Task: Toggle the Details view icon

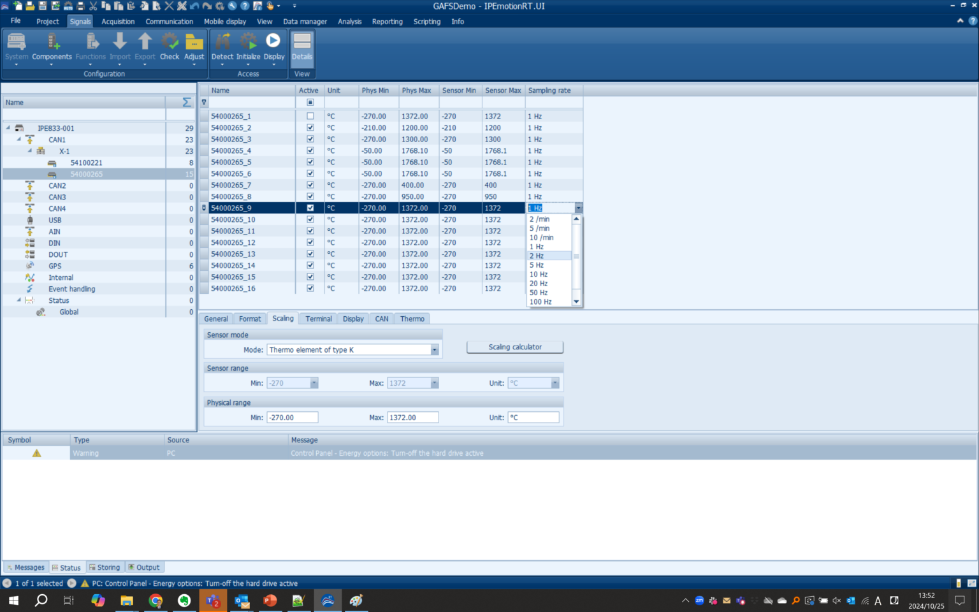Action: coord(302,42)
